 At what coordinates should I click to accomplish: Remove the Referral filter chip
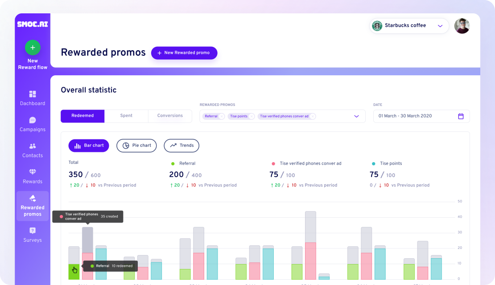[x=222, y=116]
